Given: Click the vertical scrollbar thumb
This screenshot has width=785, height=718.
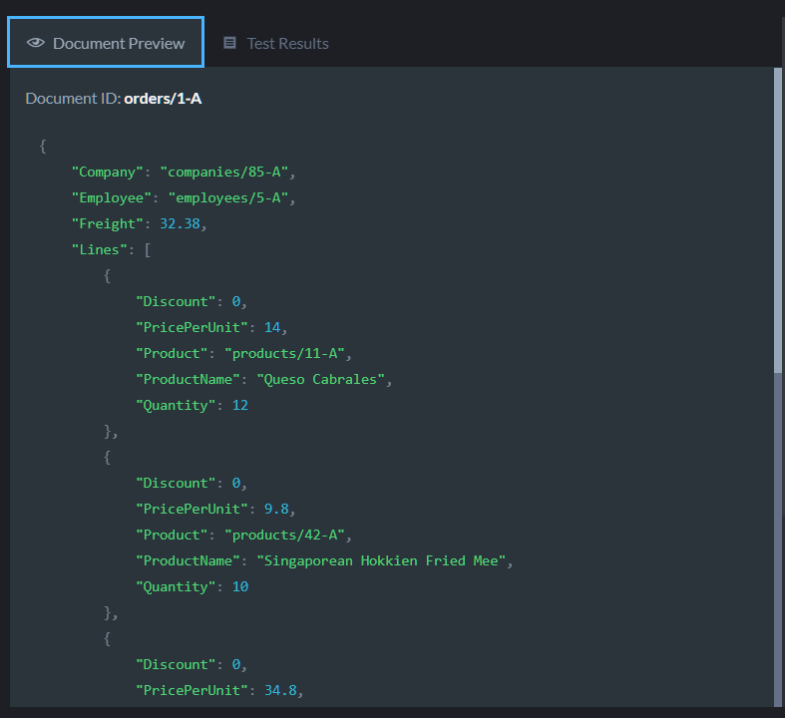Looking at the screenshot, I should [777, 220].
